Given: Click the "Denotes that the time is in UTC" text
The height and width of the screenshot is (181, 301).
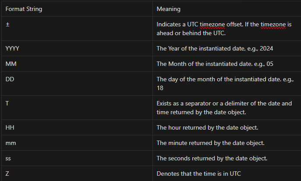Looking at the screenshot, I should pyautogui.click(x=198, y=174).
